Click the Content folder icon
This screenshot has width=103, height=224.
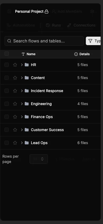27,78
